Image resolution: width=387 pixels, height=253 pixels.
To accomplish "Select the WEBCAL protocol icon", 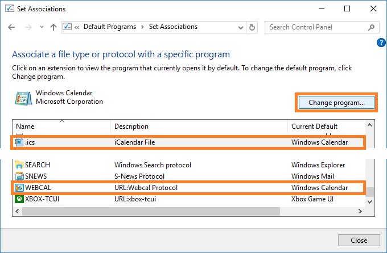I will pos(19,188).
